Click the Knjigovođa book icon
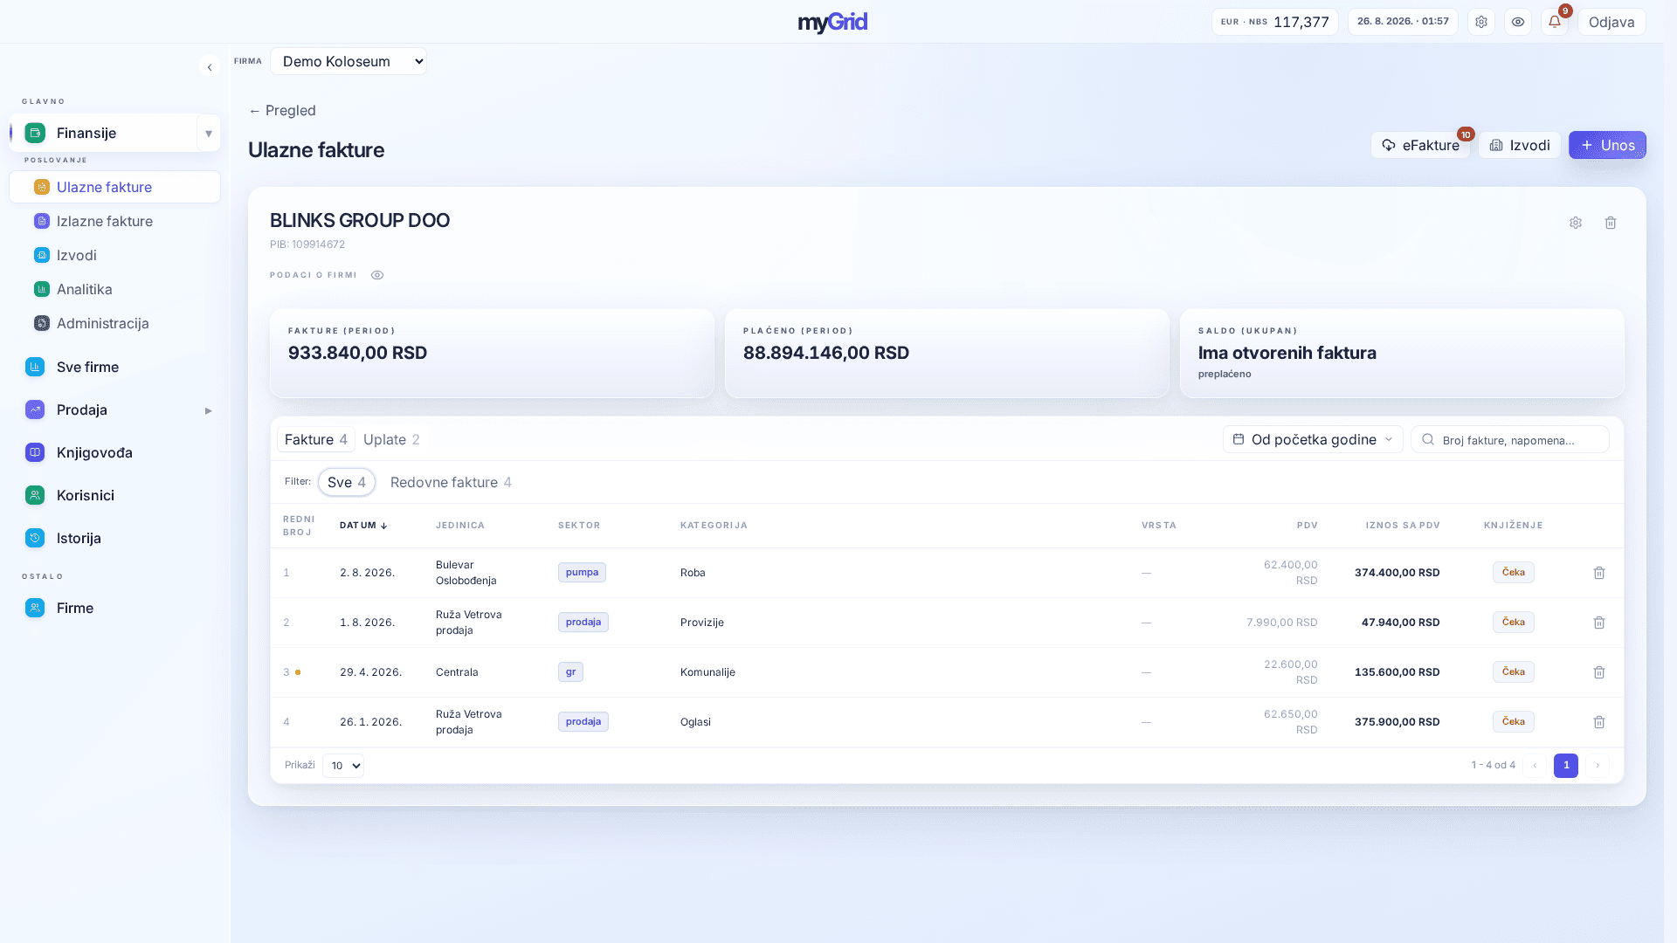Image resolution: width=1677 pixels, height=943 pixels. tap(35, 452)
